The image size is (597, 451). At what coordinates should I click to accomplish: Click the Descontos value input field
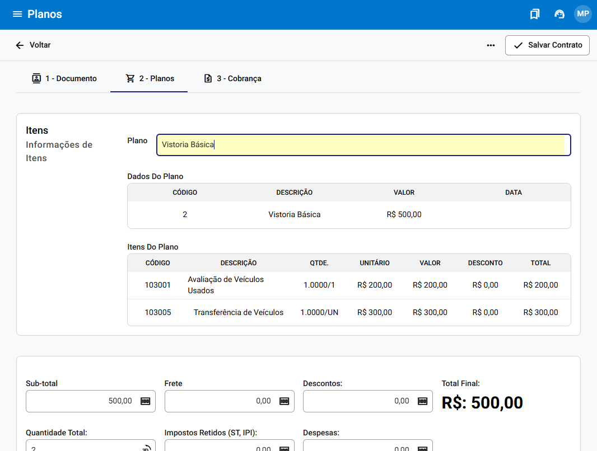(x=358, y=401)
